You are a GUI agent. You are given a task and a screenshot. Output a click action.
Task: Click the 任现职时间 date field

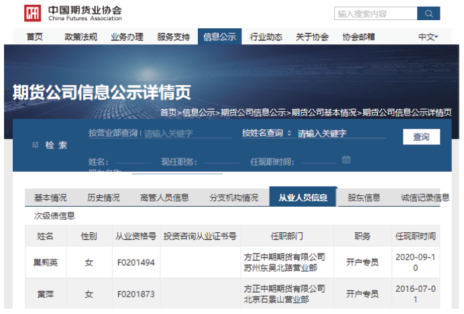point(318,161)
